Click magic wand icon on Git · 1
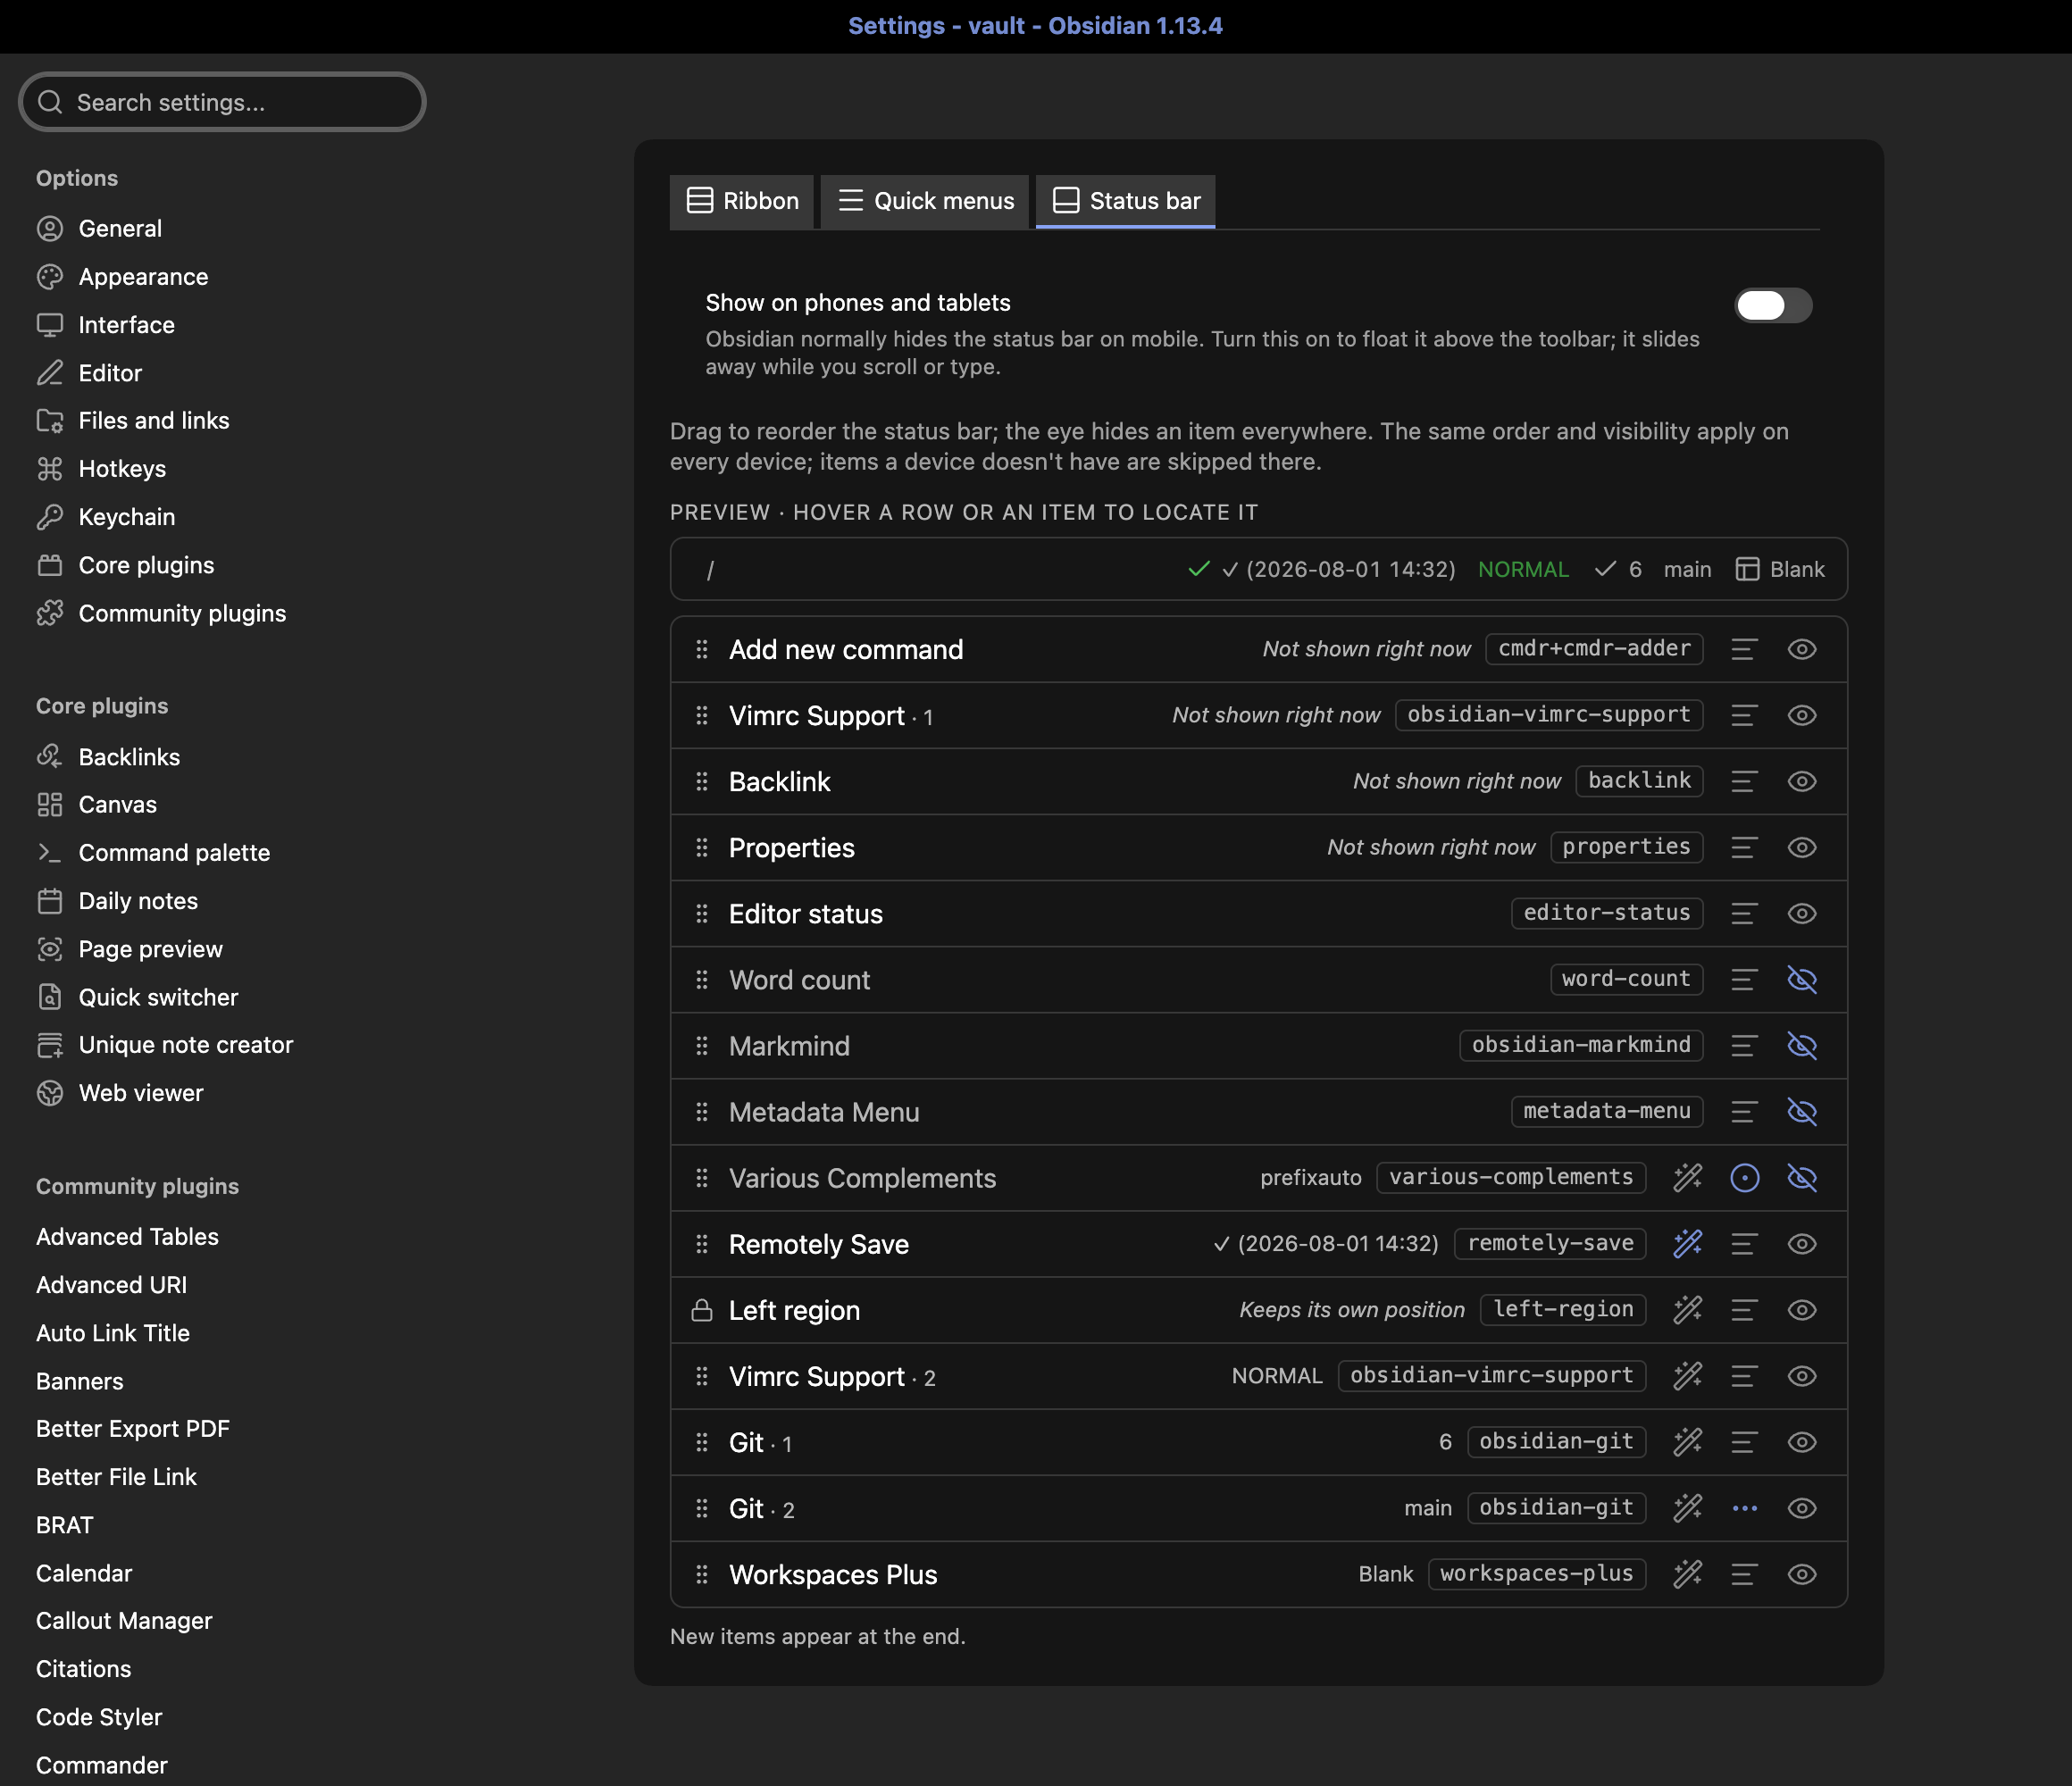 pos(1688,1442)
